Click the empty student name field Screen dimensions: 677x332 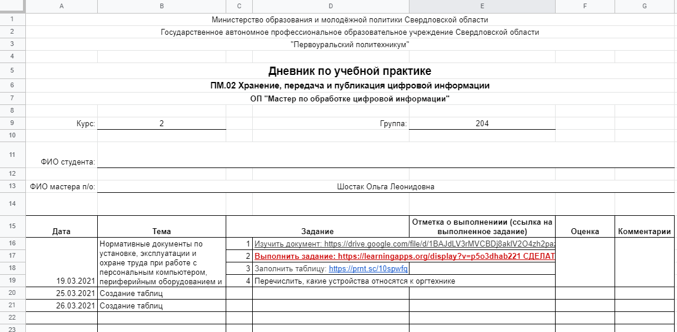coord(386,155)
